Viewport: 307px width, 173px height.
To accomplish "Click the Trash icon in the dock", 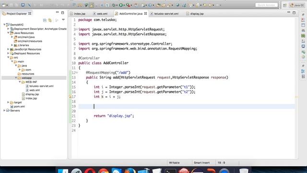I will [244, 171].
